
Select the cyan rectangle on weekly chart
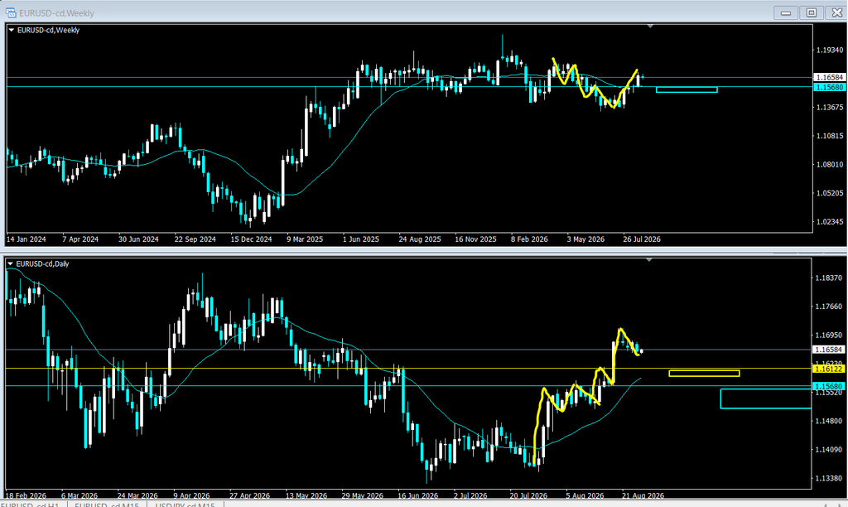pyautogui.click(x=687, y=89)
